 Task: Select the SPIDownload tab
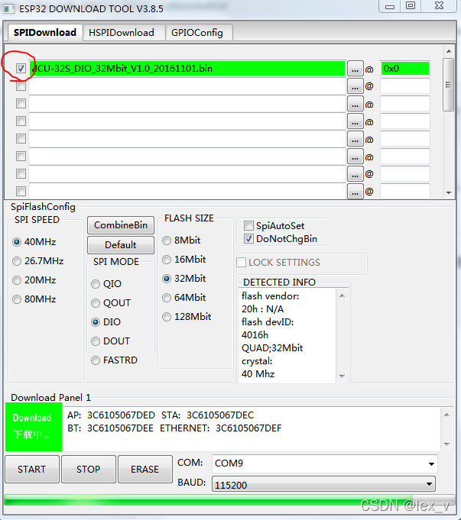click(x=44, y=33)
